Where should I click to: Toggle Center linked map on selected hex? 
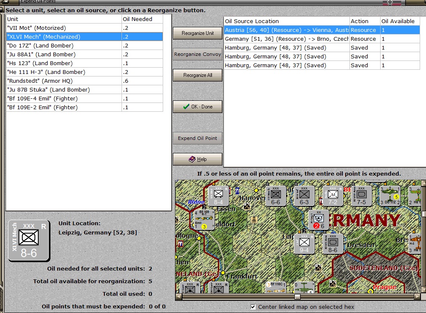253,307
